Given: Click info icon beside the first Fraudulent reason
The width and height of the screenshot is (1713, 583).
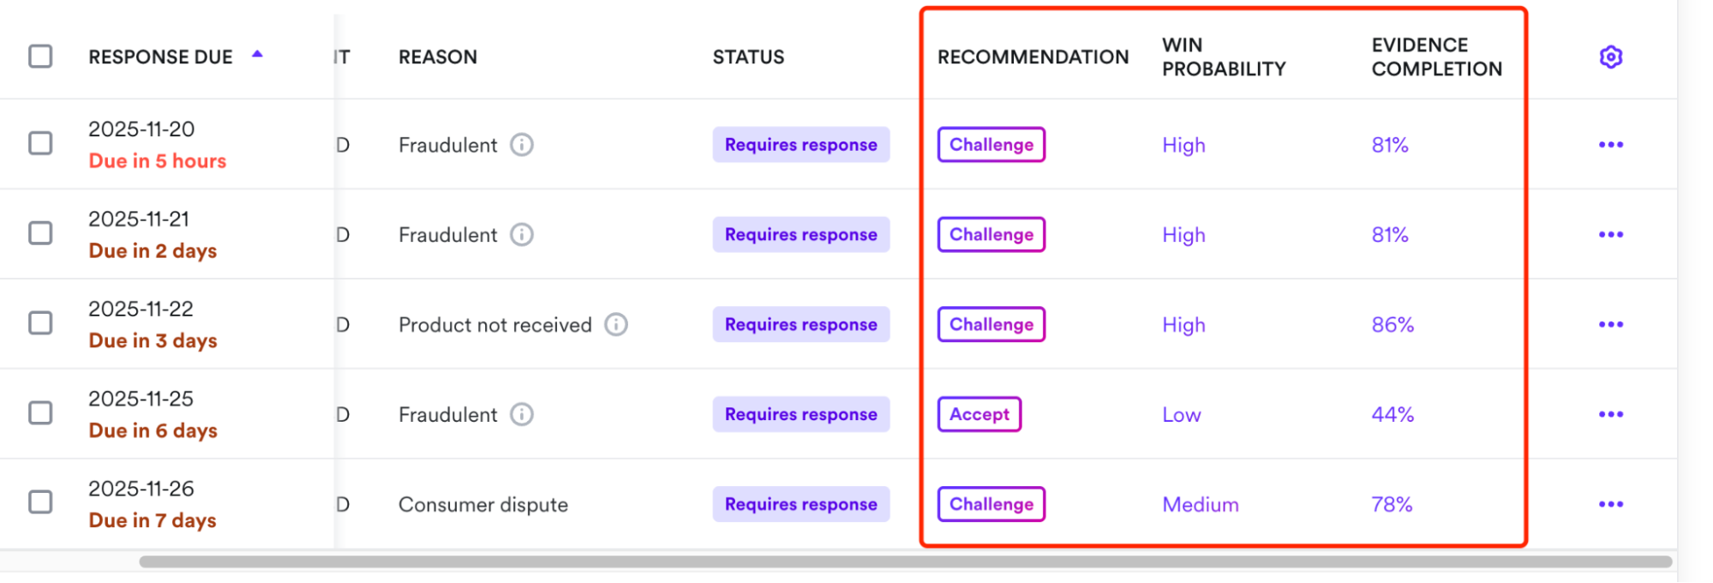Looking at the screenshot, I should coord(522,145).
